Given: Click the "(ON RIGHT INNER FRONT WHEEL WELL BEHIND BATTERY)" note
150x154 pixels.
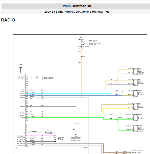Looking at the screenshot, I should tap(76, 139).
